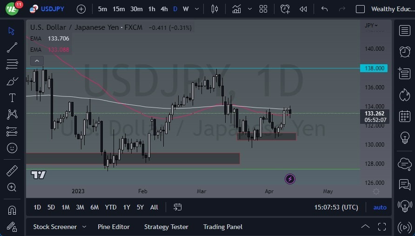Open the Strategy Tester tab

(166, 227)
